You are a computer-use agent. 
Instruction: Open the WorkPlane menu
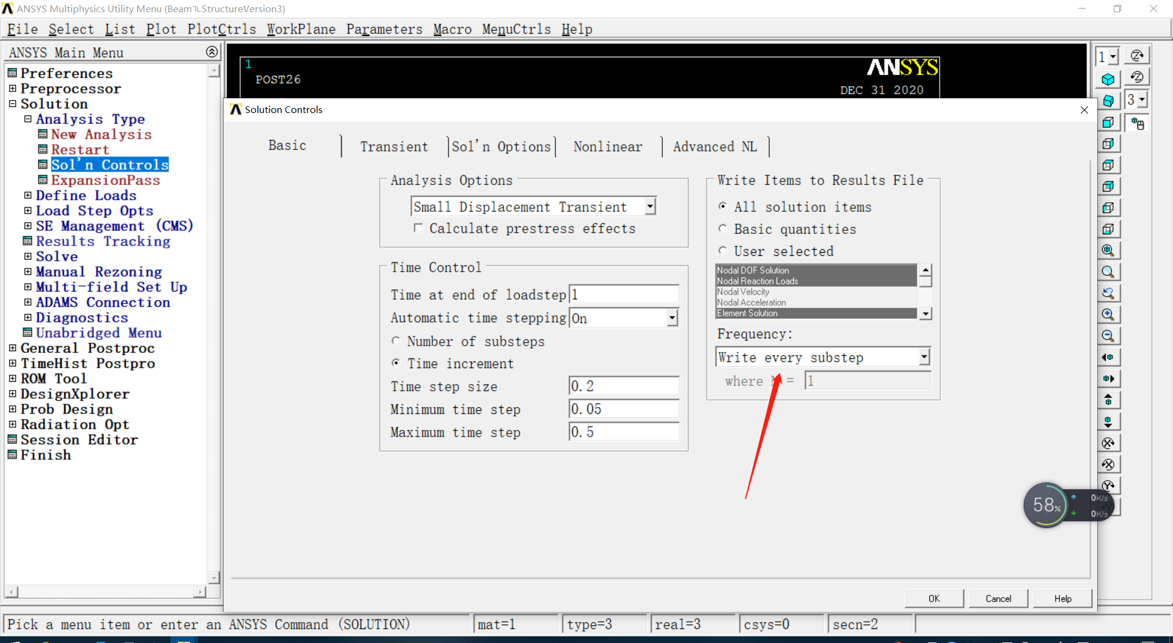[x=301, y=29]
